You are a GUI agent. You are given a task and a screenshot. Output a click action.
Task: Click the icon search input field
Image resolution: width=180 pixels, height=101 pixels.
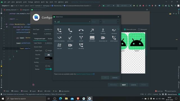click(x=73, y=22)
